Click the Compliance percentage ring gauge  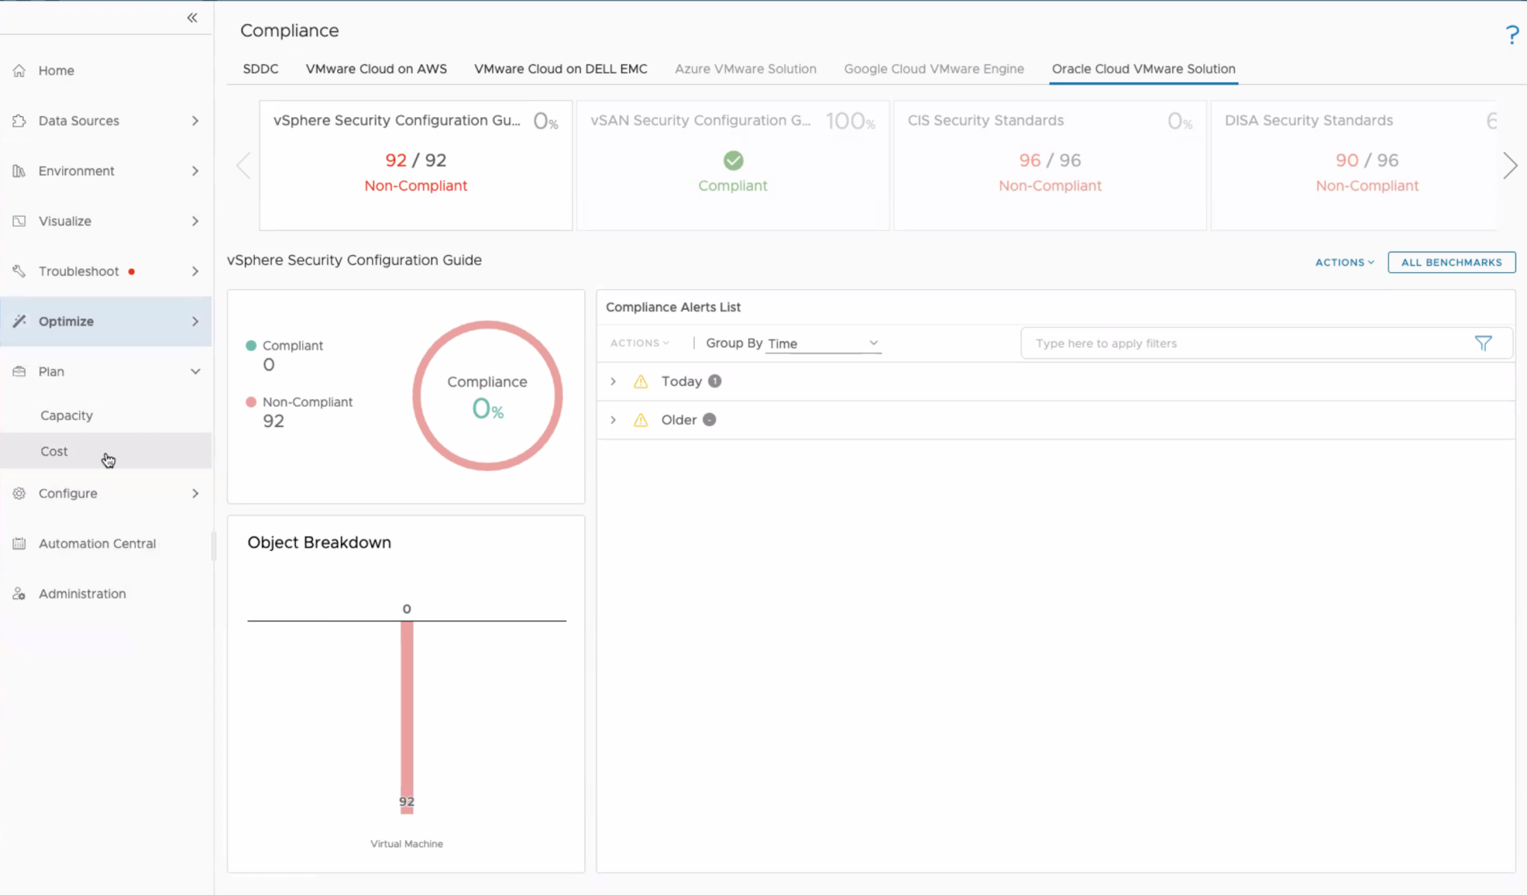click(x=488, y=395)
